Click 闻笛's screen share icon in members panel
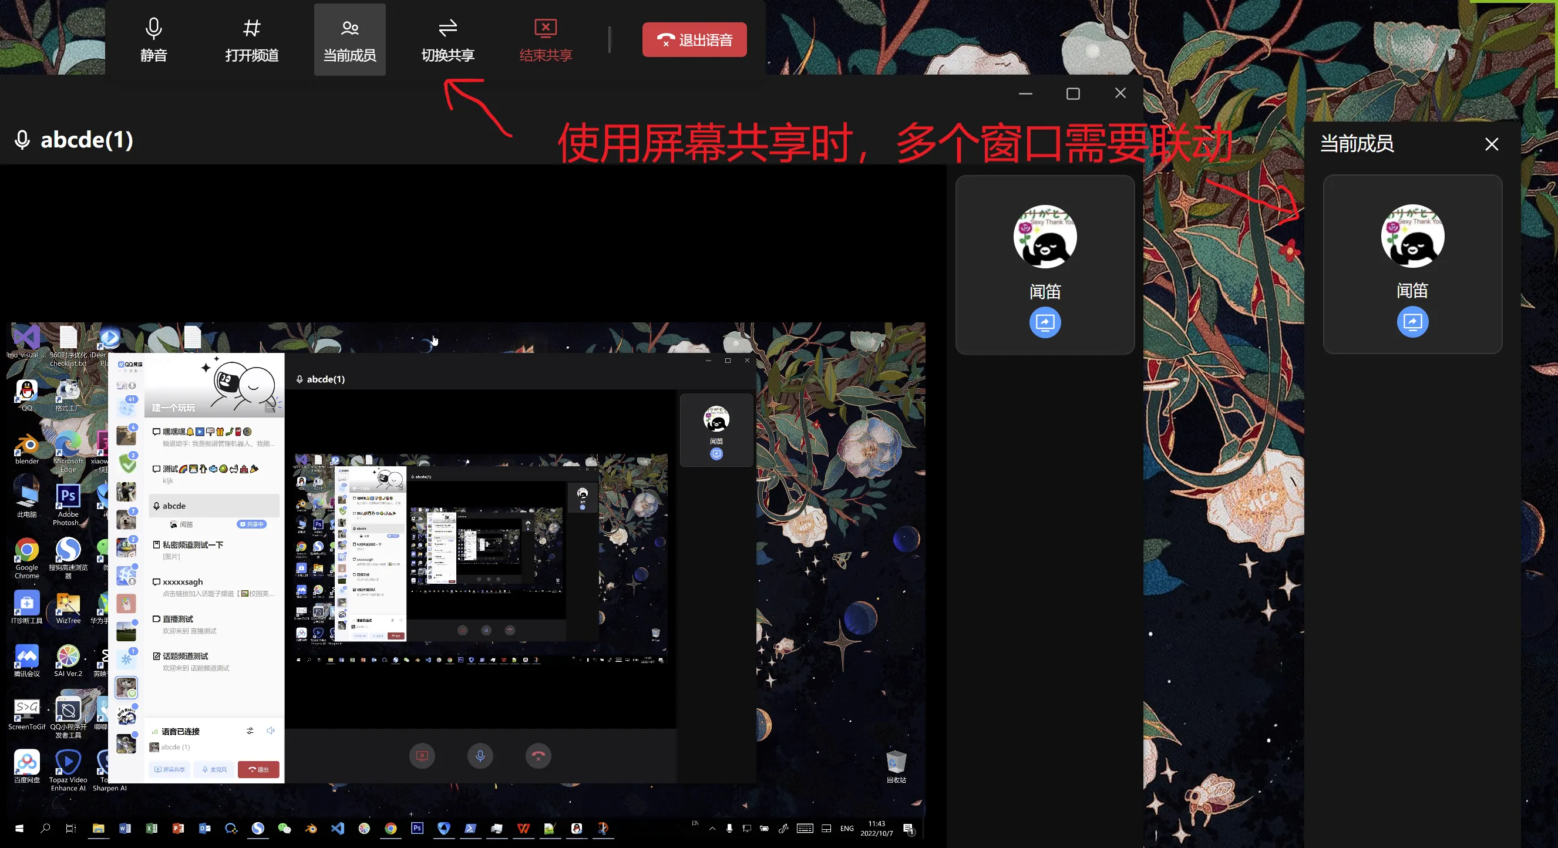The height and width of the screenshot is (848, 1558). pyautogui.click(x=1412, y=322)
